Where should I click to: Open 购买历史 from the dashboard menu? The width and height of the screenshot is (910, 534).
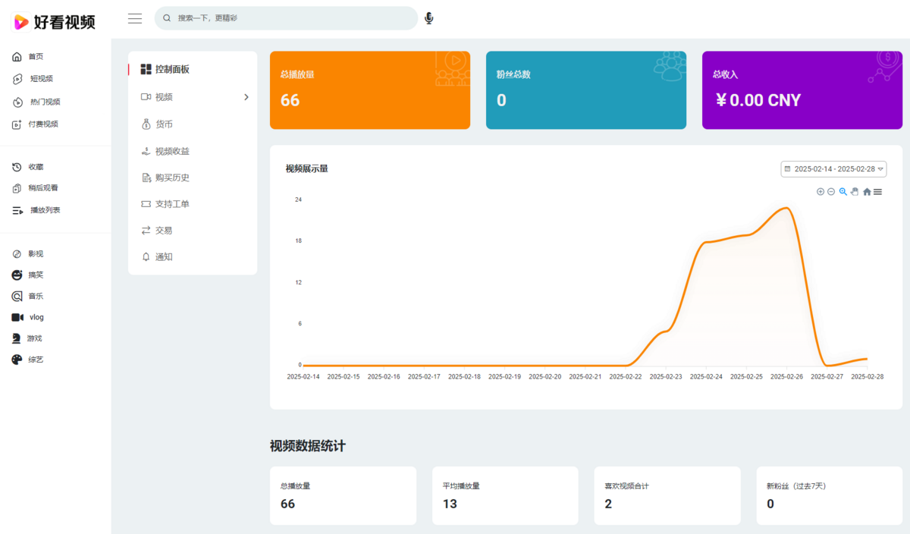172,177
